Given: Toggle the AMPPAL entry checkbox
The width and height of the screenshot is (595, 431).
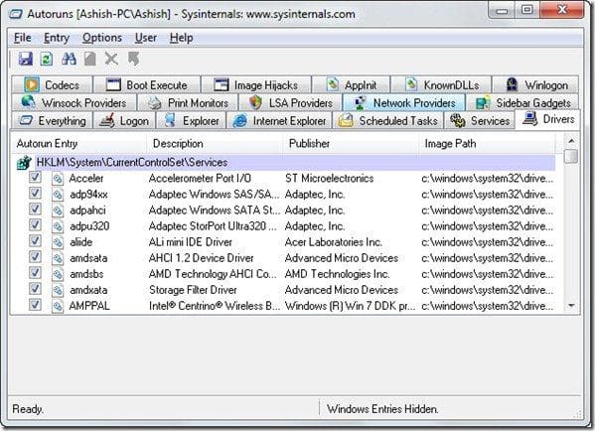Looking at the screenshot, I should 35,305.
